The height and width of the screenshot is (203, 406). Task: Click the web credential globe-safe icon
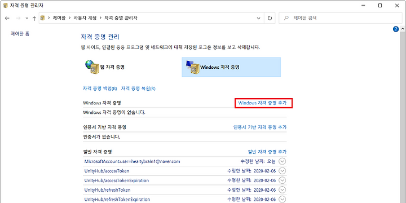(91, 67)
